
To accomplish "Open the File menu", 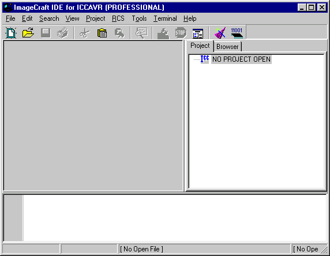I will click(x=10, y=18).
